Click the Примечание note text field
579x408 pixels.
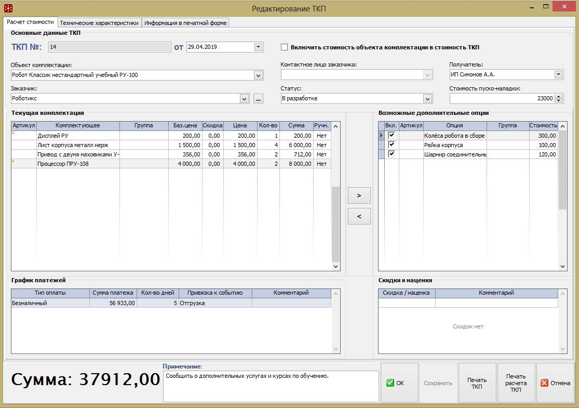[x=271, y=386]
